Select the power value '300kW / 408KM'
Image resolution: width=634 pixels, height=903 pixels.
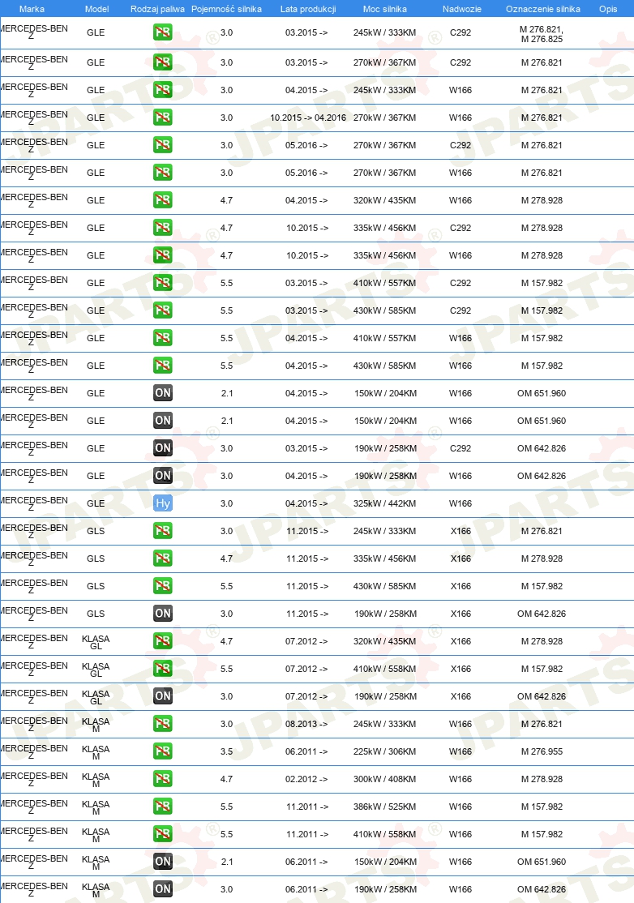click(384, 779)
